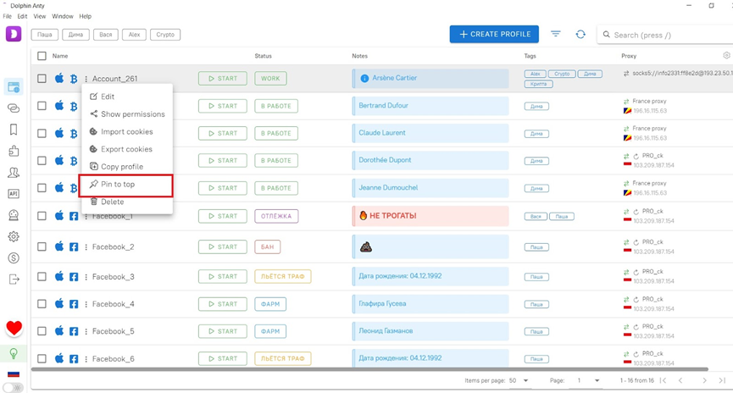
Task: Open three-dot menu for Facebook_4
Action: (x=86, y=304)
